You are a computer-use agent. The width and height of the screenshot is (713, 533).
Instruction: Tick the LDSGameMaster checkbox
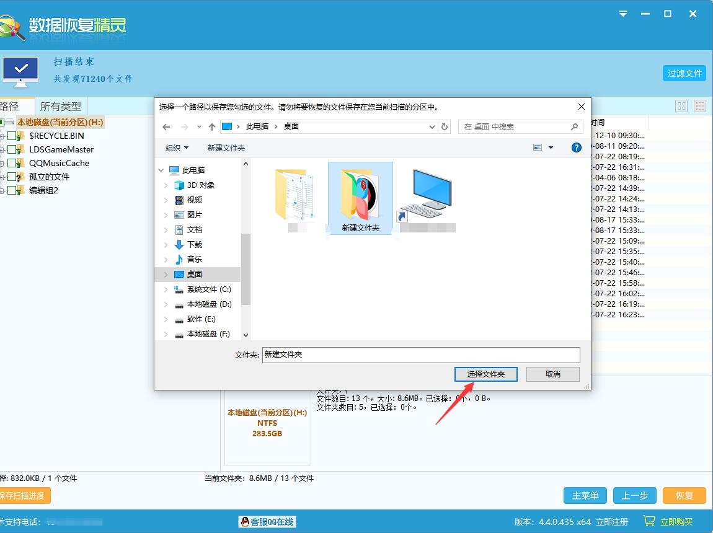click(x=12, y=149)
